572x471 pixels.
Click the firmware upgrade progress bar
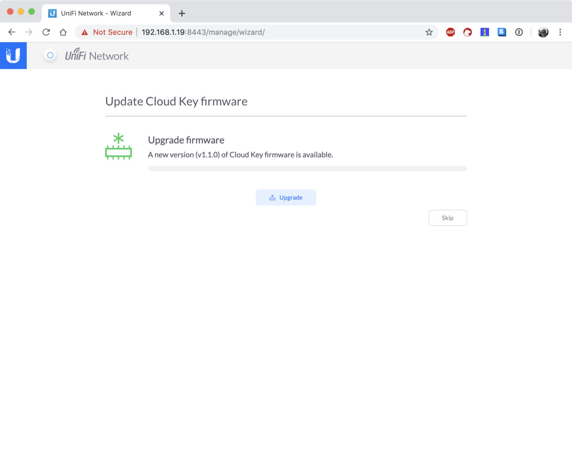coord(307,169)
